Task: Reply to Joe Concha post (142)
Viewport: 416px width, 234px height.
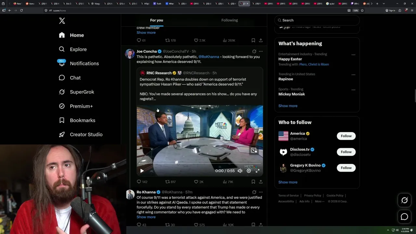Action: [x=142, y=182]
